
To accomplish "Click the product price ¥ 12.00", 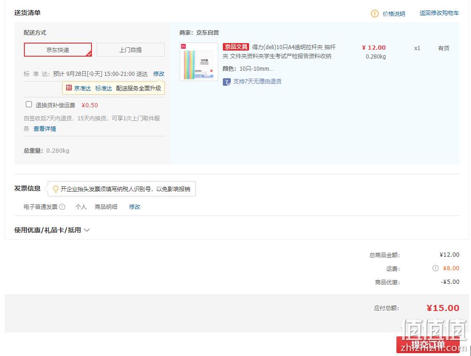I will coord(374,48).
